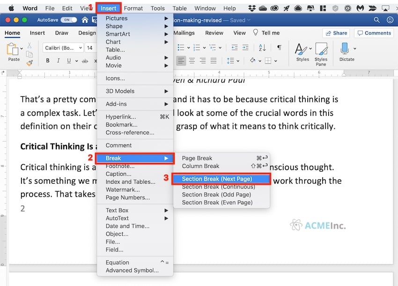Select Page Numbers... menu item
The image size is (398, 286).
[135, 197]
